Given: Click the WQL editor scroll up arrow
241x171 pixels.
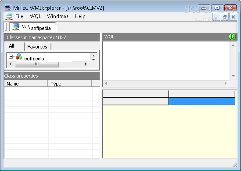Looking at the screenshot, I should click(x=233, y=45).
